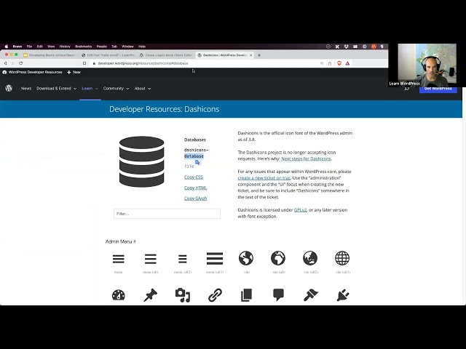Close the Dashicons browser tab
466x349 pixels.
tap(250, 55)
